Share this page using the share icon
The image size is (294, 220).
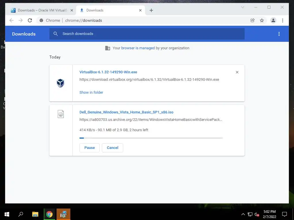pos(253,20)
